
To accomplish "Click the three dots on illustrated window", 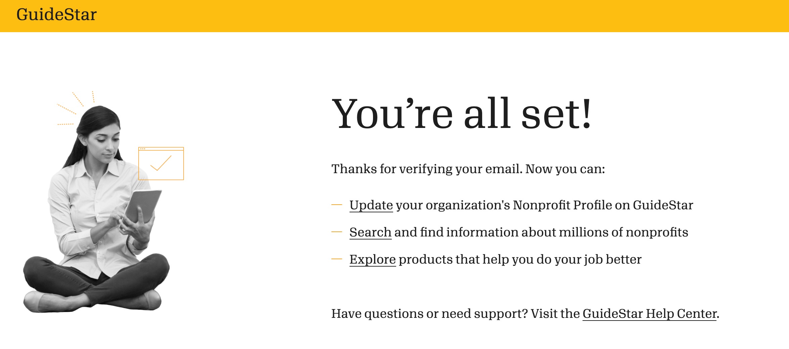I will pos(142,149).
